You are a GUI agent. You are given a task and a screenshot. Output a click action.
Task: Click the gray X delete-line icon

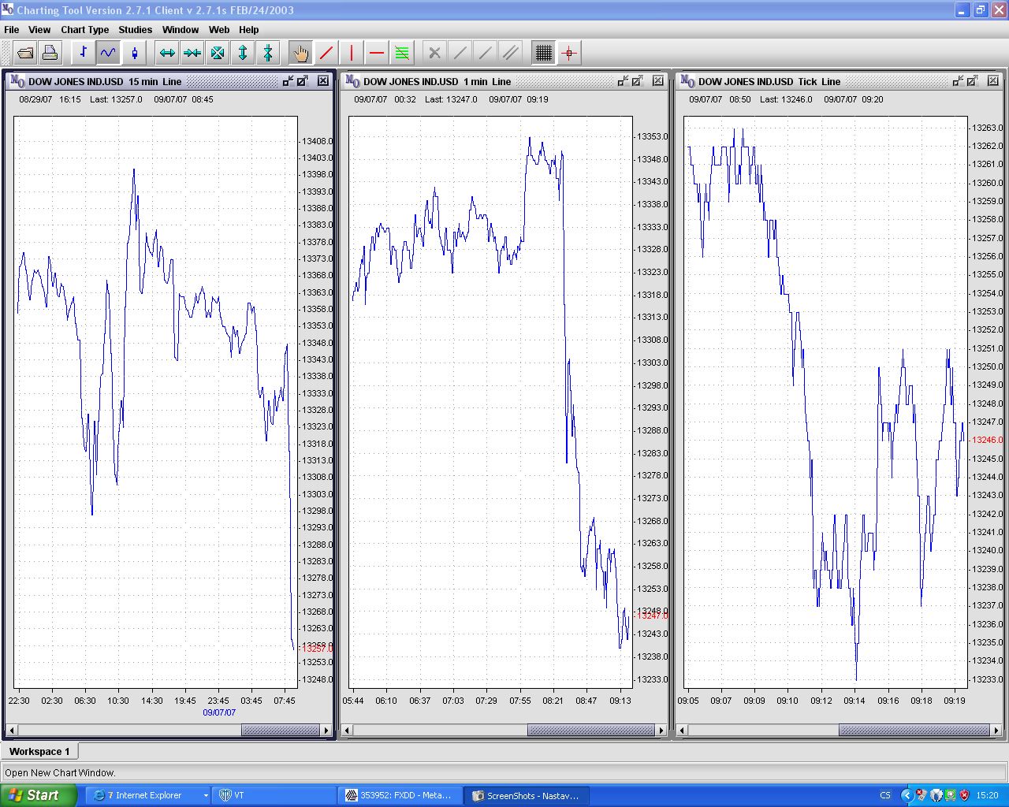click(x=434, y=53)
